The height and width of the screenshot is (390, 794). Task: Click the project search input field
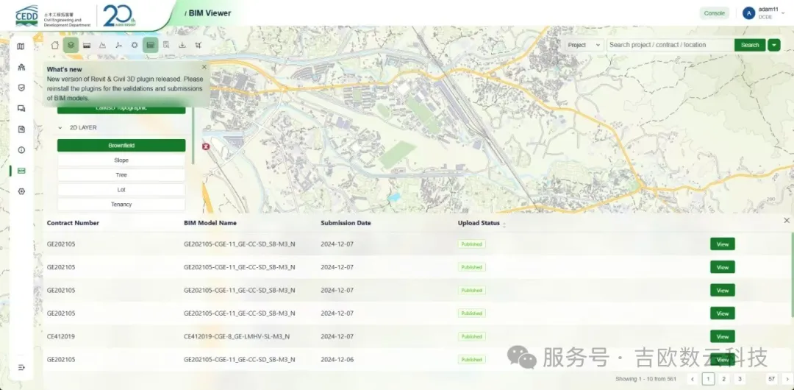[670, 45]
